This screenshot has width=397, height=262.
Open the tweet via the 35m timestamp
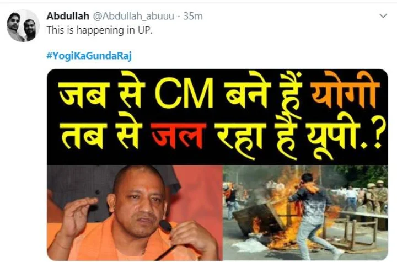pos(193,16)
